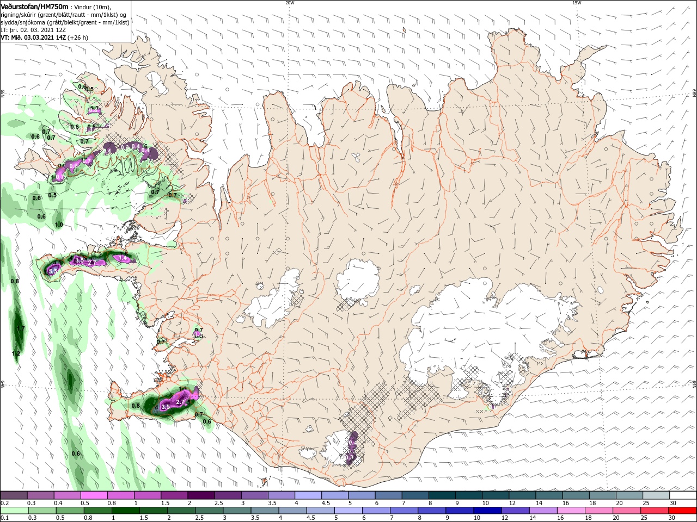
Task: Pick the dark purple snow swatch labeled 2
Action: coord(201,495)
